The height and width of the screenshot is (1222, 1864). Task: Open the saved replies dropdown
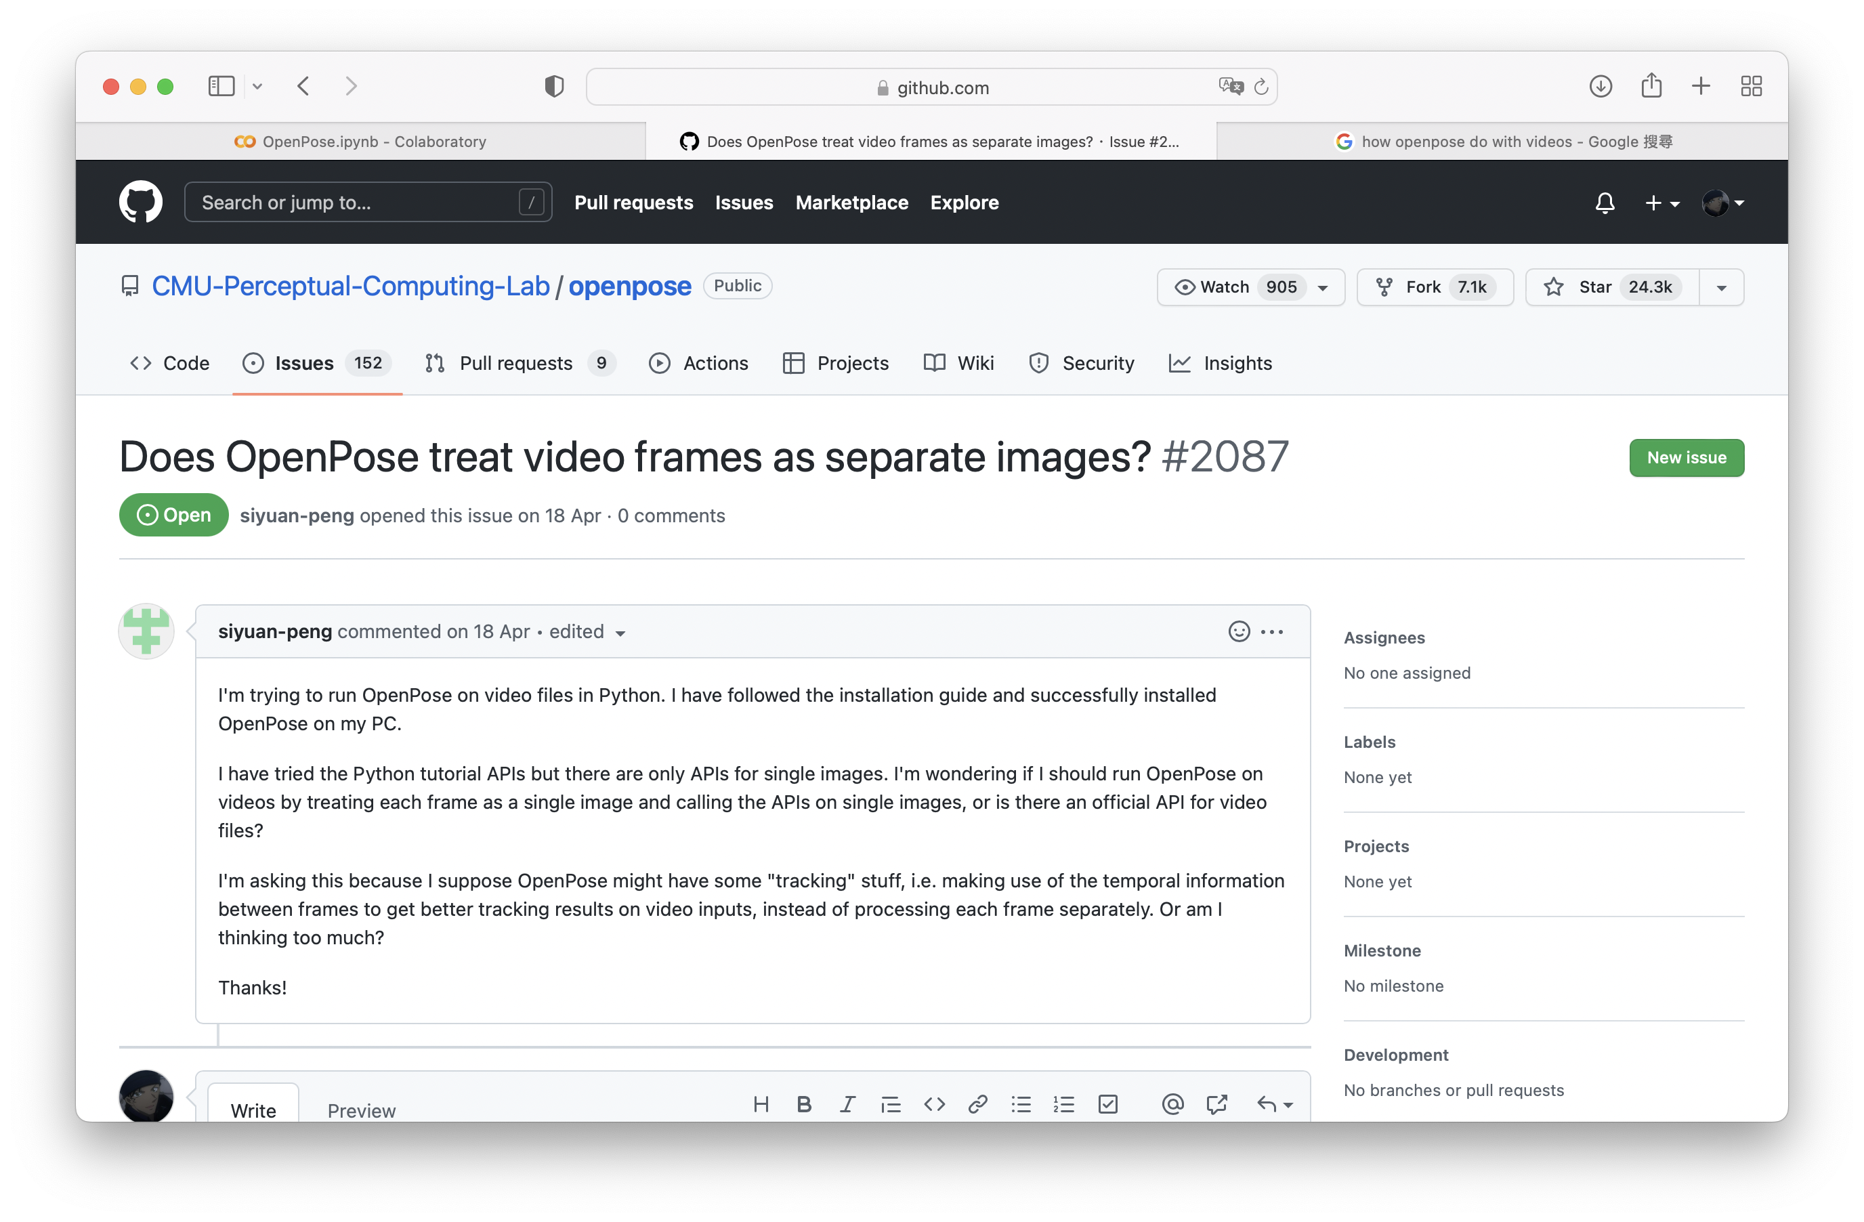coord(1274,1105)
